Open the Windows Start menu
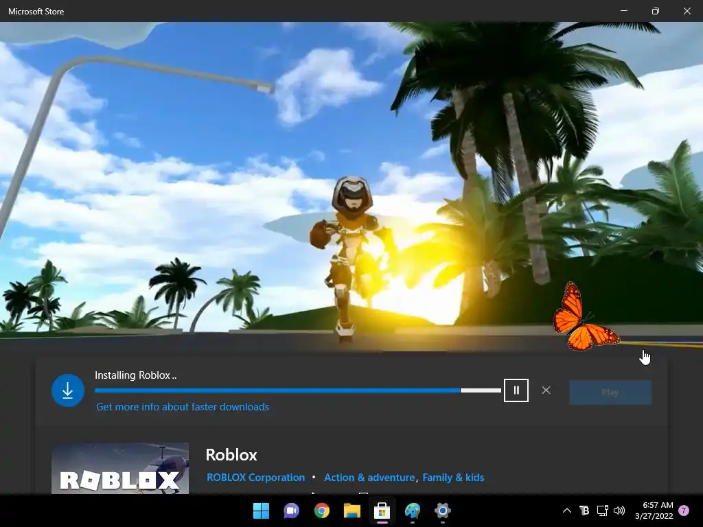The width and height of the screenshot is (703, 527). 261,511
